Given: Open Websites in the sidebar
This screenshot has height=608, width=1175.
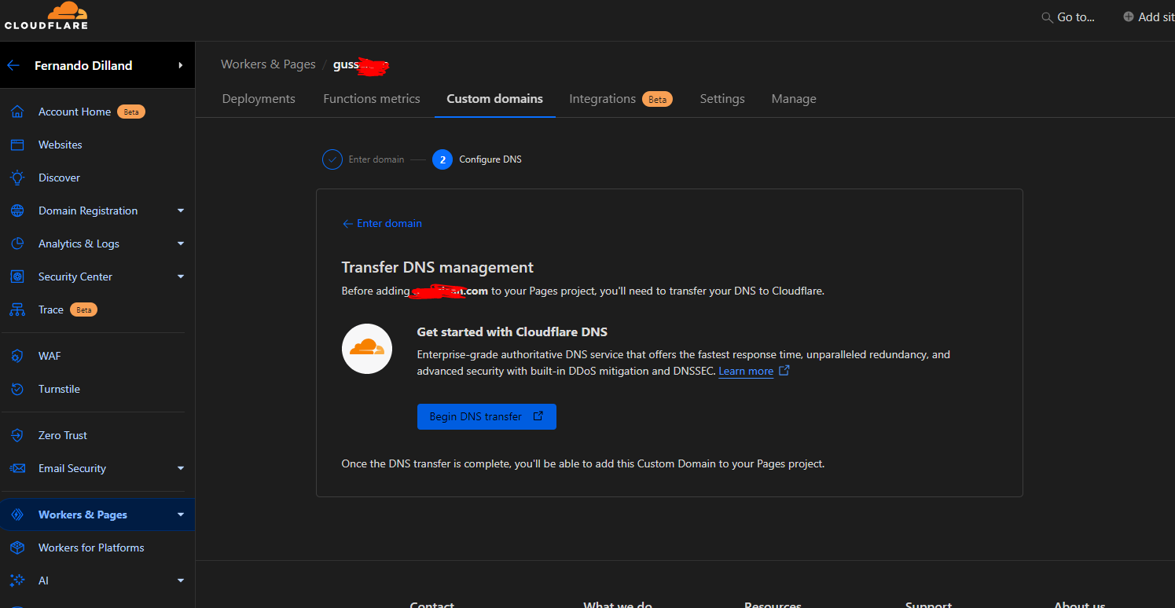Looking at the screenshot, I should [x=61, y=145].
